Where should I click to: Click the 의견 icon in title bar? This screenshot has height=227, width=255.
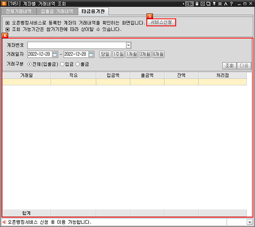(x=189, y=4)
